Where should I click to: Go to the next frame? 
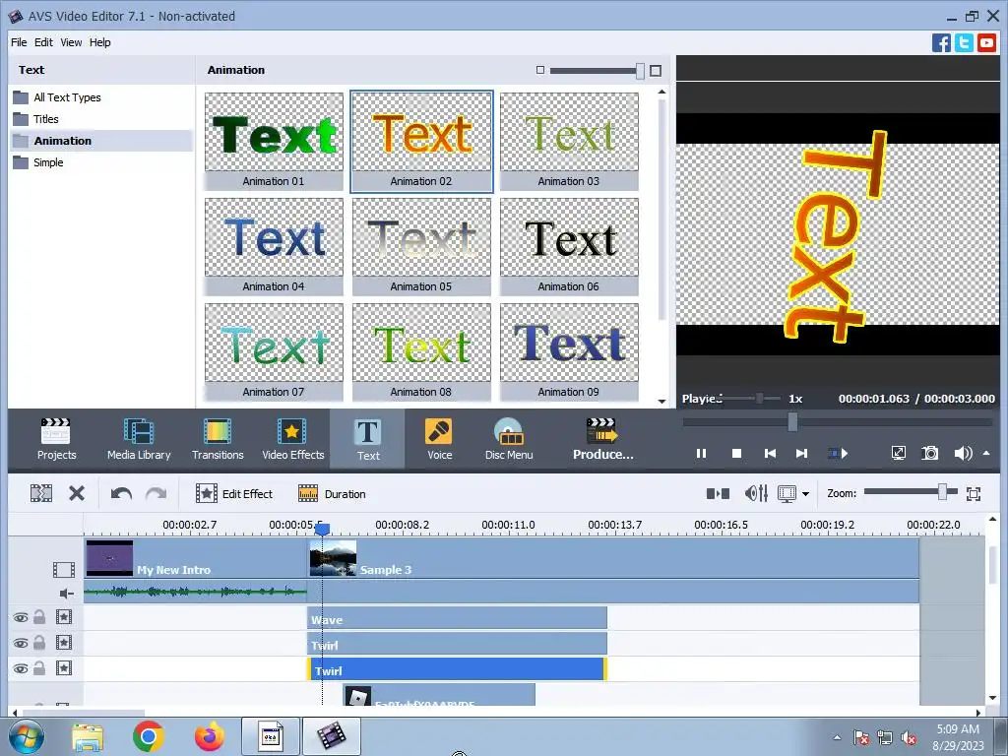click(801, 453)
